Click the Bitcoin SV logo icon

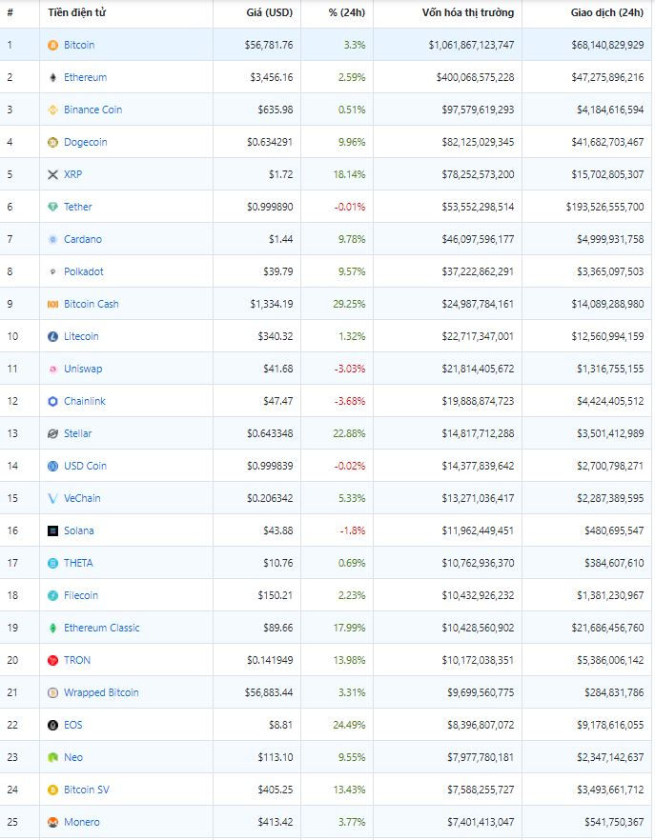(x=52, y=790)
